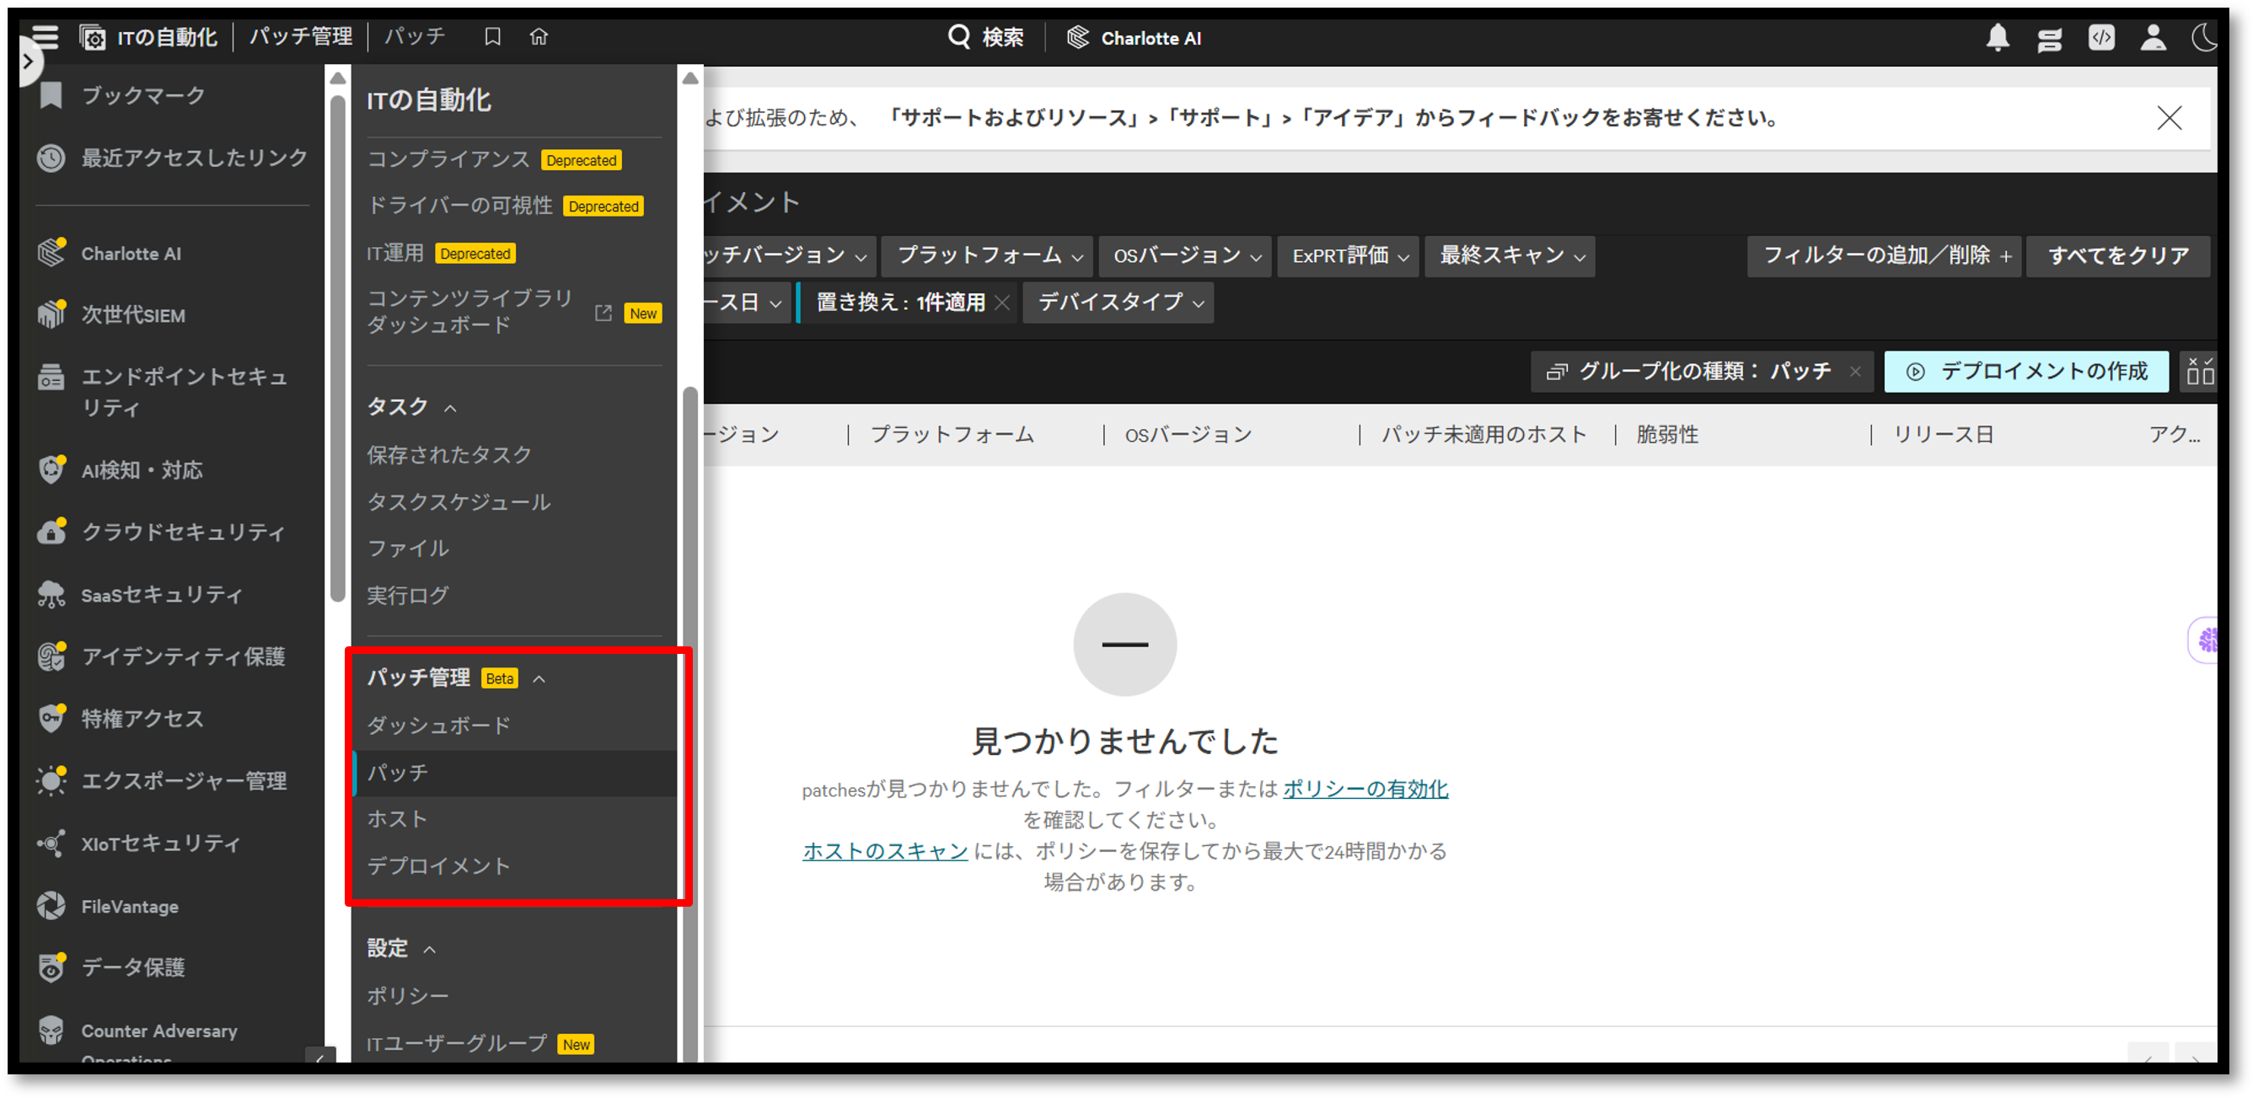Open ファイル under タスク

(408, 548)
